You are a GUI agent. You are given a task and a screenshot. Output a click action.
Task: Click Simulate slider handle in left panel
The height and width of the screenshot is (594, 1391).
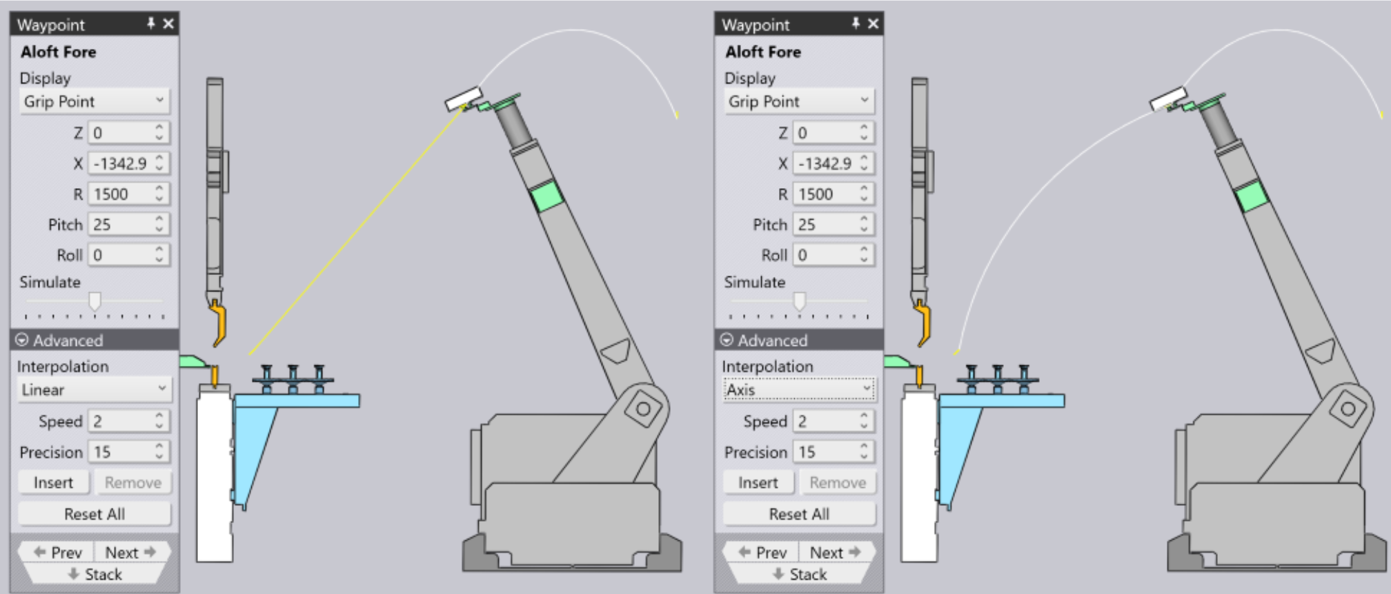[x=95, y=301]
